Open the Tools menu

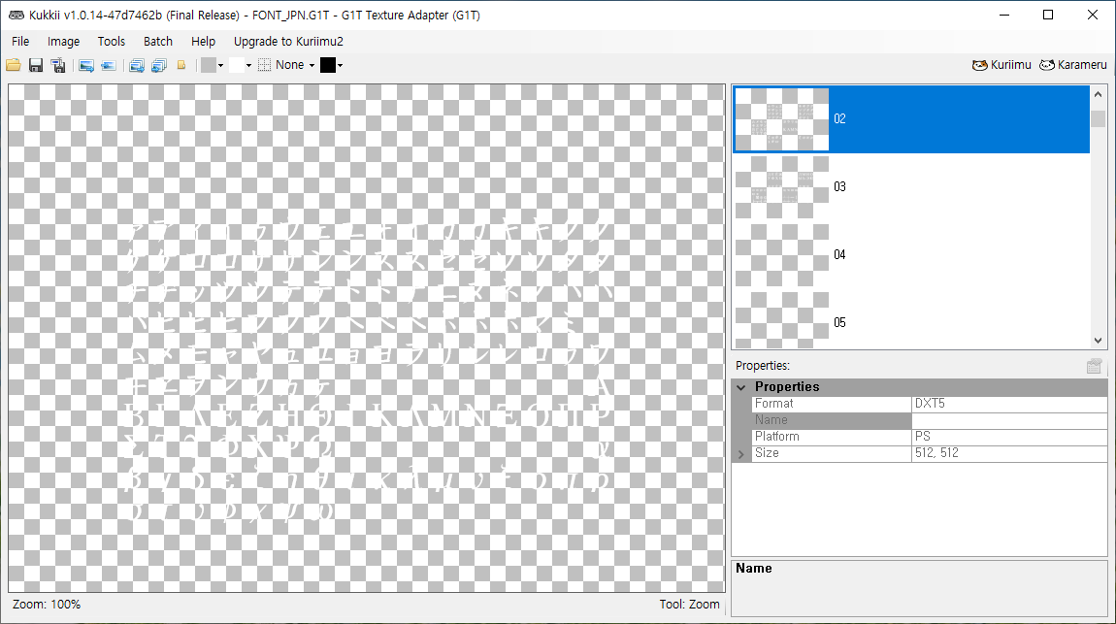(x=111, y=42)
